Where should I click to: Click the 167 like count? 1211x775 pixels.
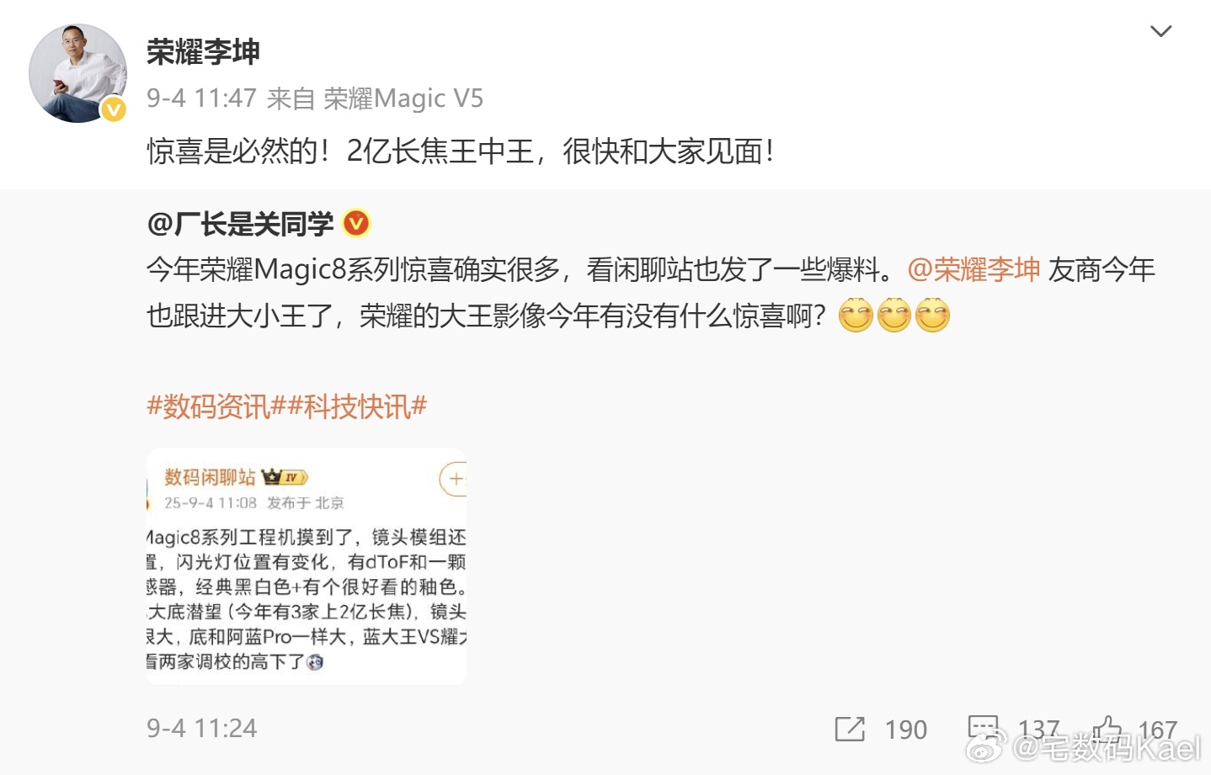[x=1157, y=730]
